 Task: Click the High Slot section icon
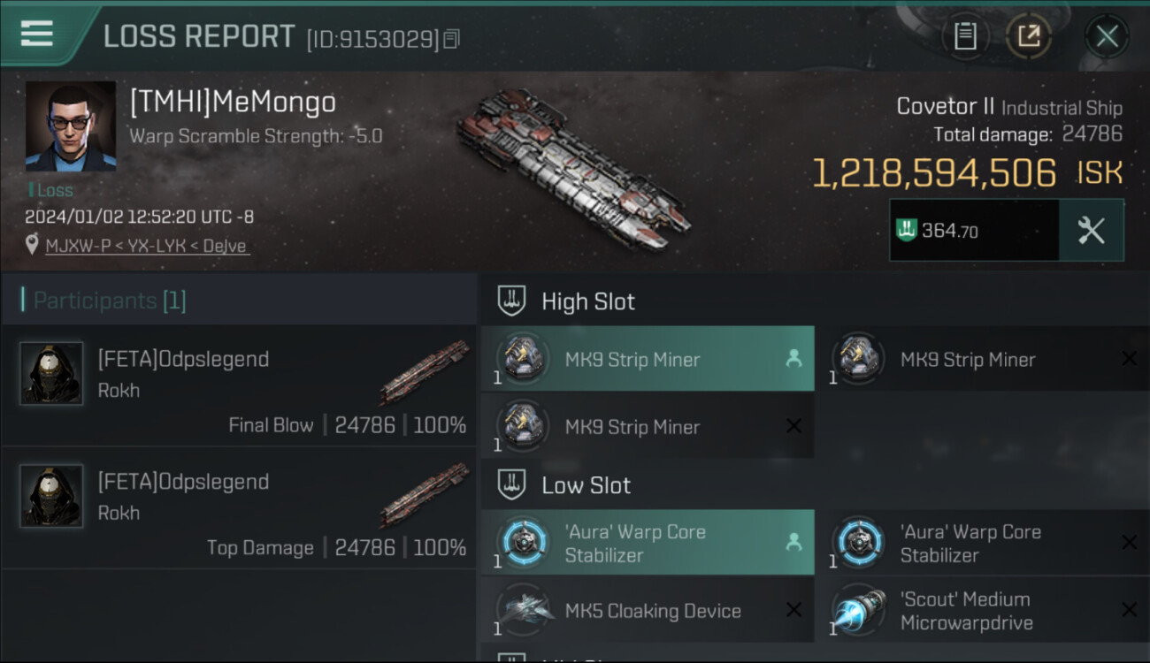[511, 301]
